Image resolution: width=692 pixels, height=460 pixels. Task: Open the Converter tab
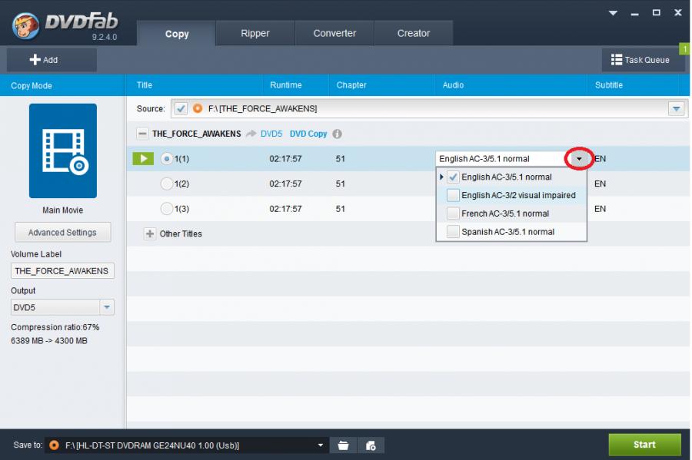[334, 33]
